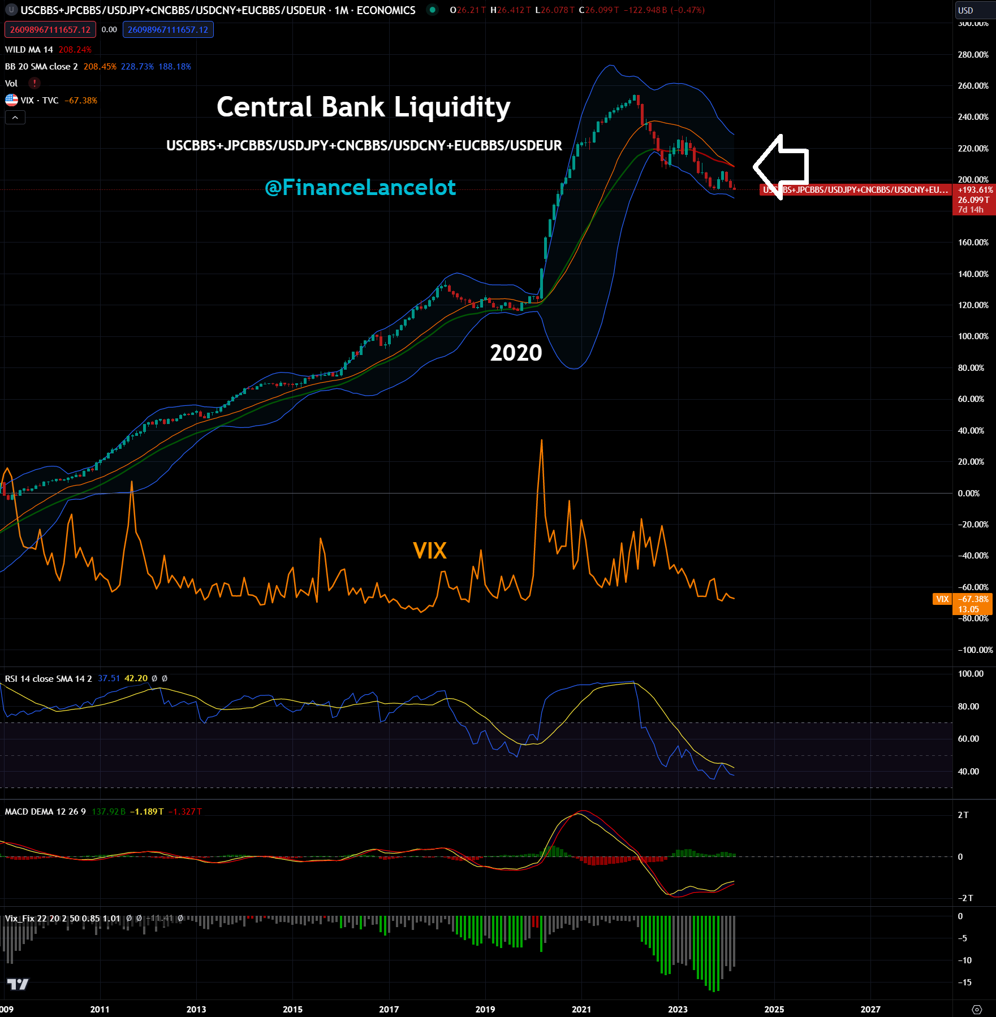
Task: Click the red warning icon beside Vol
Action: tap(35, 83)
